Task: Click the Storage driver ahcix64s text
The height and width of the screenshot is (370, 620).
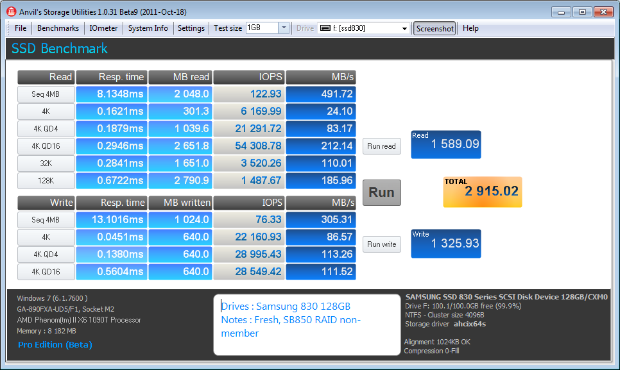Action: (x=445, y=324)
